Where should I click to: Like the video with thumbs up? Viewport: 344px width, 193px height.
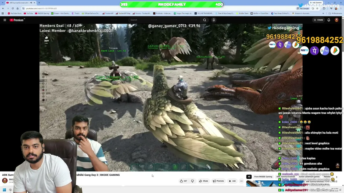[x=183, y=181]
